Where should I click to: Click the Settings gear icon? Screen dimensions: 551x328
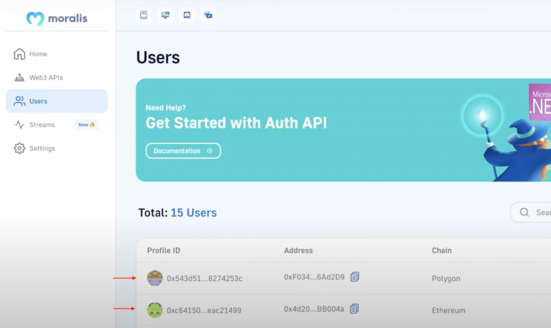[x=19, y=148]
